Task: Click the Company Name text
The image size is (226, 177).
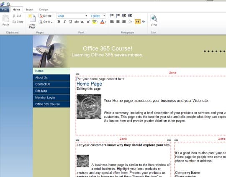Action: [x=187, y=172]
